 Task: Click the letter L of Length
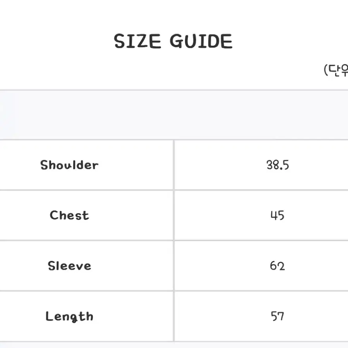tap(48, 316)
